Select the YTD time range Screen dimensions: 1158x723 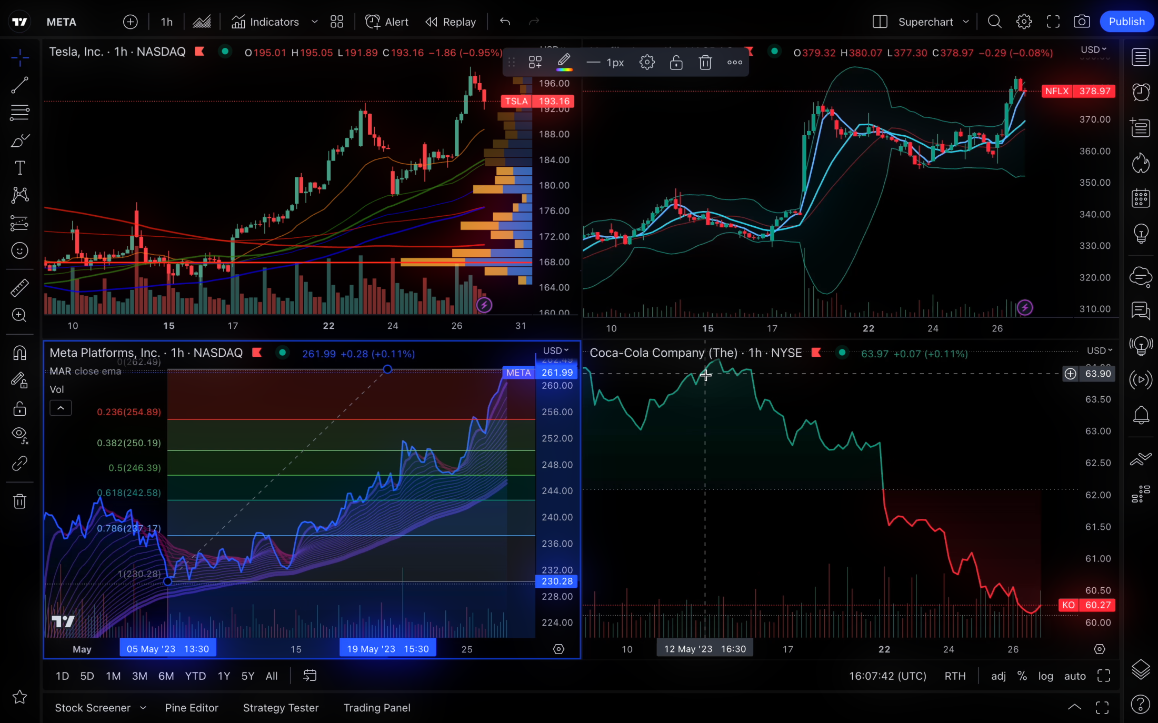pos(195,676)
